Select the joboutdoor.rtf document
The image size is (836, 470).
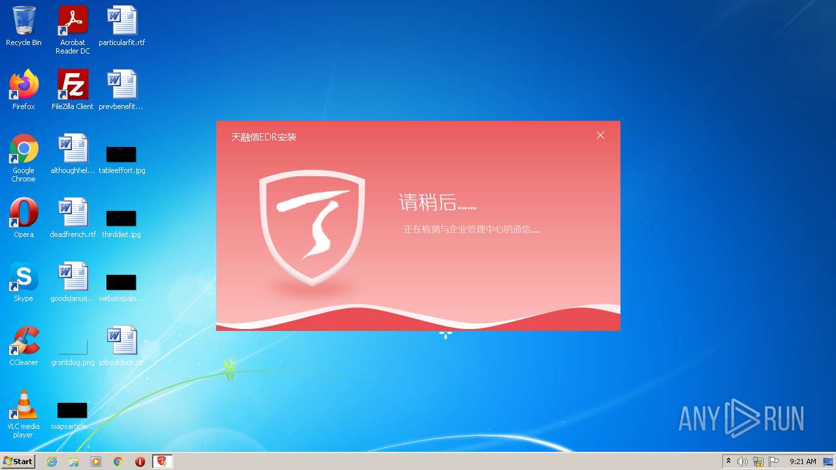[121, 346]
